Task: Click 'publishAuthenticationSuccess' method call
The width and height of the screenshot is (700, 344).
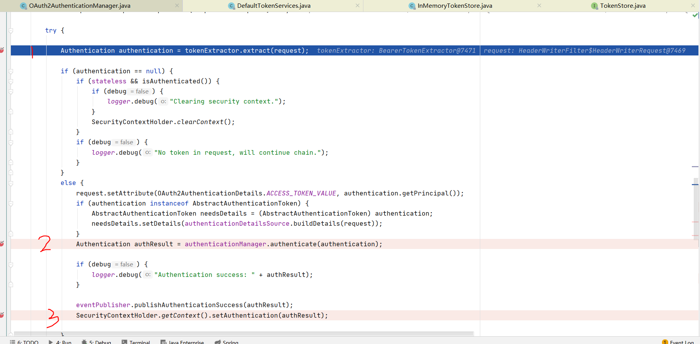Action: (189, 305)
